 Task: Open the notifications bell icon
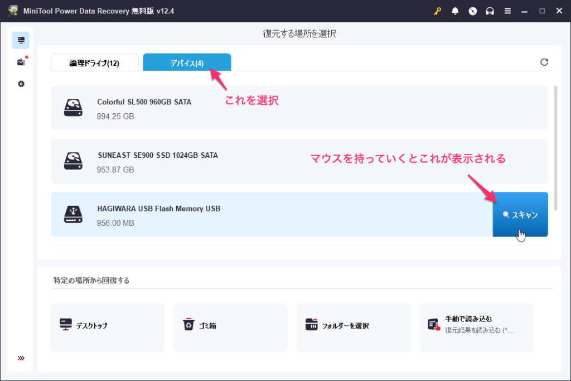pyautogui.click(x=455, y=11)
